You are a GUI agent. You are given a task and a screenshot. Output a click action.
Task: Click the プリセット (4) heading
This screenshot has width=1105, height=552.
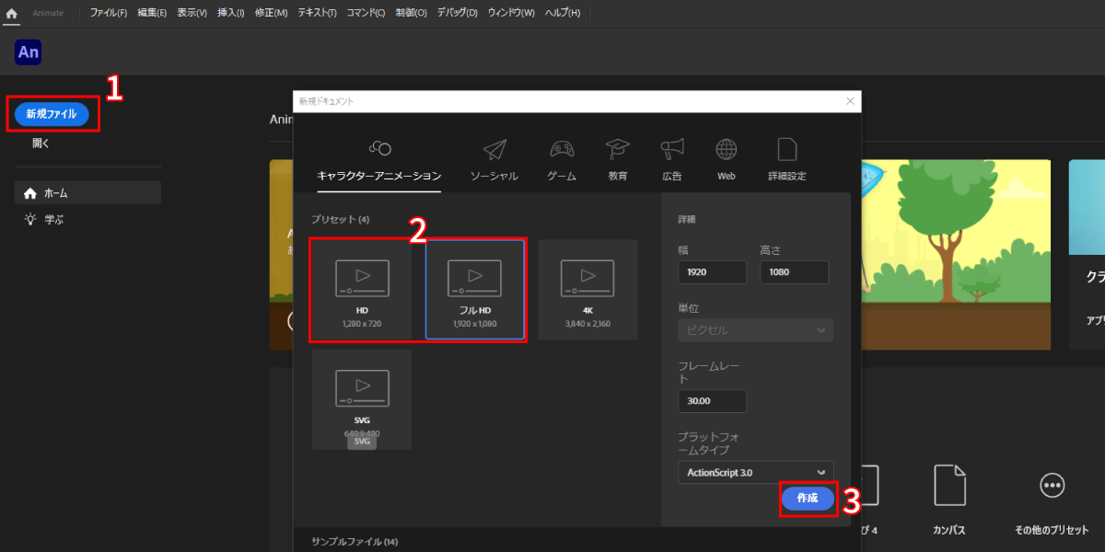[x=340, y=219]
